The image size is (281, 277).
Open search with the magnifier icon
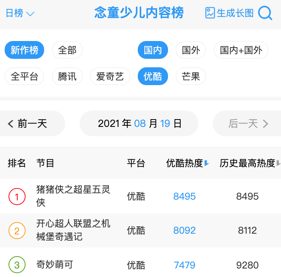pyautogui.click(x=265, y=13)
